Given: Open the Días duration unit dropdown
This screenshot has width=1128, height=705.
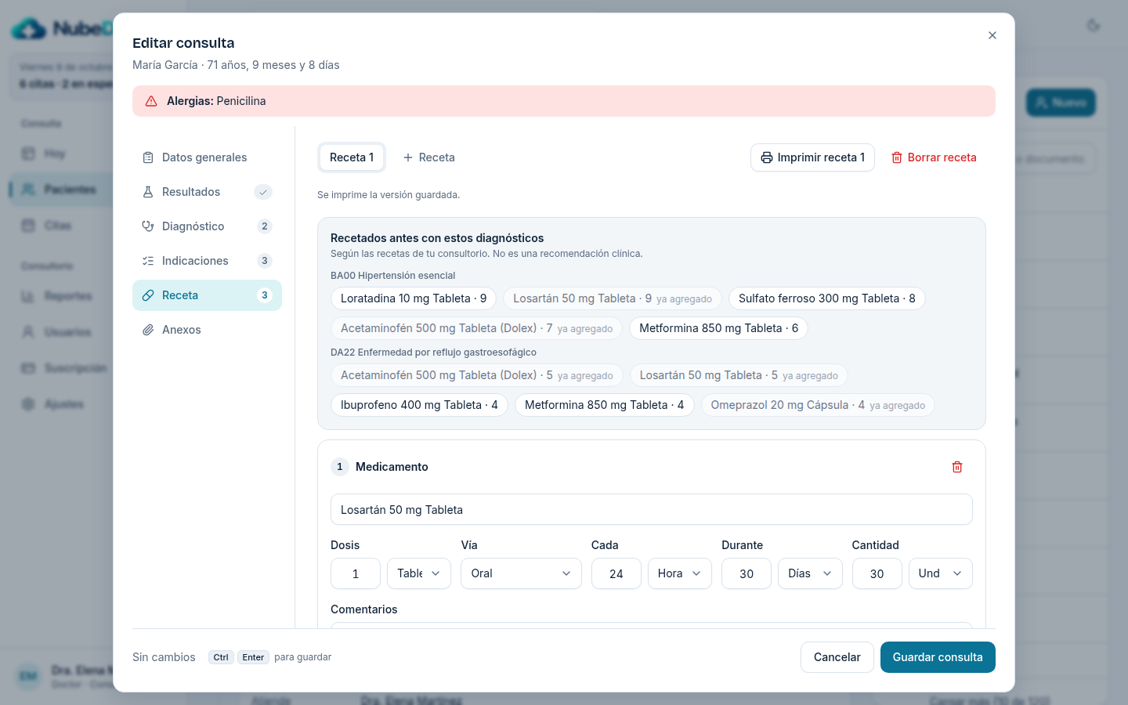Looking at the screenshot, I should tap(810, 573).
